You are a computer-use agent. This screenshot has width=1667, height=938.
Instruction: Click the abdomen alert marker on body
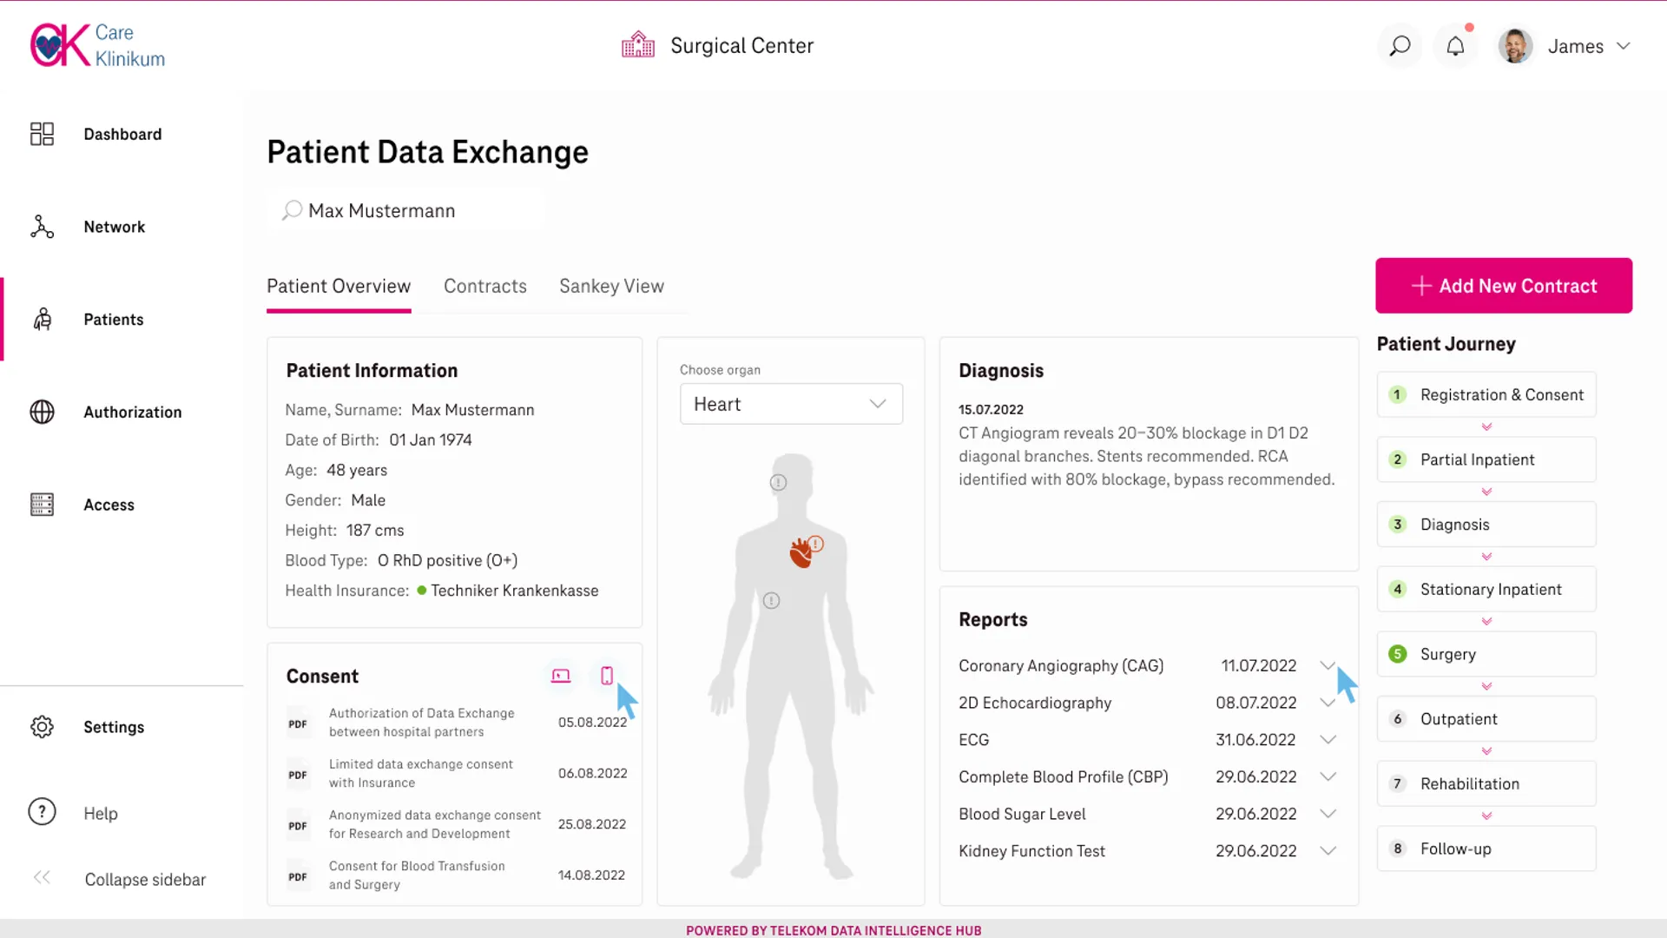[x=771, y=600]
